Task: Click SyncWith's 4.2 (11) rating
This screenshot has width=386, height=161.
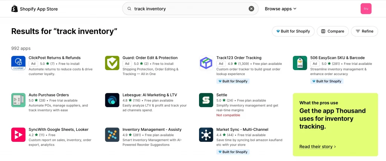Action: click(x=37, y=135)
